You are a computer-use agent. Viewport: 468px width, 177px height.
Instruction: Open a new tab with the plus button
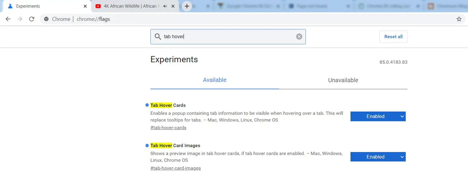[x=187, y=6]
